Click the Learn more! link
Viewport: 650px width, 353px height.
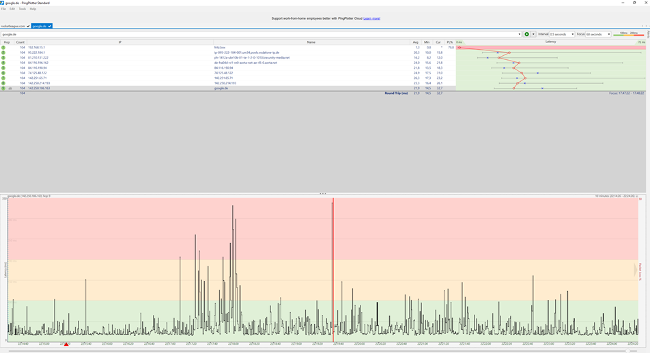[372, 18]
